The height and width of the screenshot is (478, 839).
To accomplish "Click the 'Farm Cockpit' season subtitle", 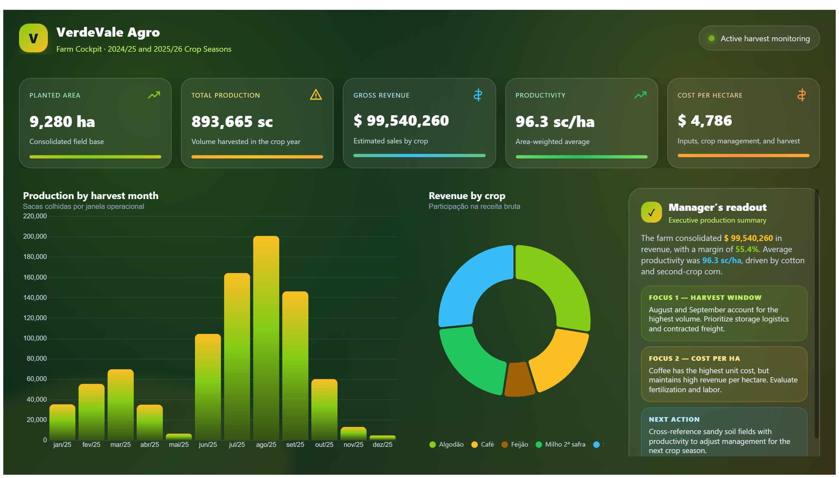I will pos(144,49).
